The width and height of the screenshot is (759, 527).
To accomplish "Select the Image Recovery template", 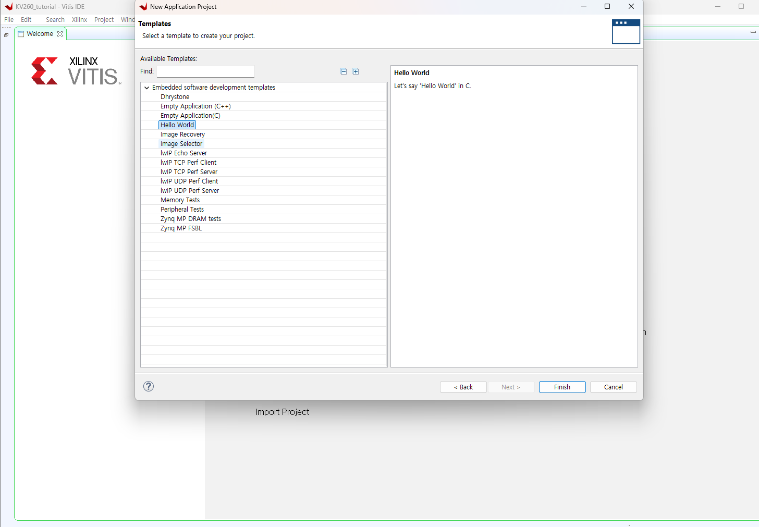I will (x=182, y=134).
